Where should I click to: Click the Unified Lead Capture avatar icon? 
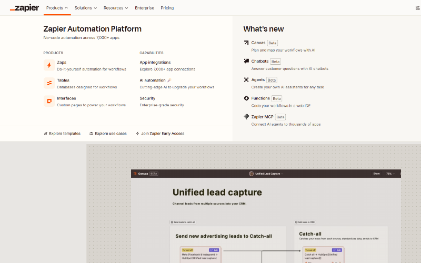[x=252, y=174]
